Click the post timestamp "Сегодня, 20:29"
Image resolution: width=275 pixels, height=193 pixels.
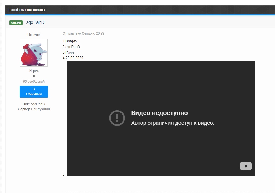[x=93, y=33]
